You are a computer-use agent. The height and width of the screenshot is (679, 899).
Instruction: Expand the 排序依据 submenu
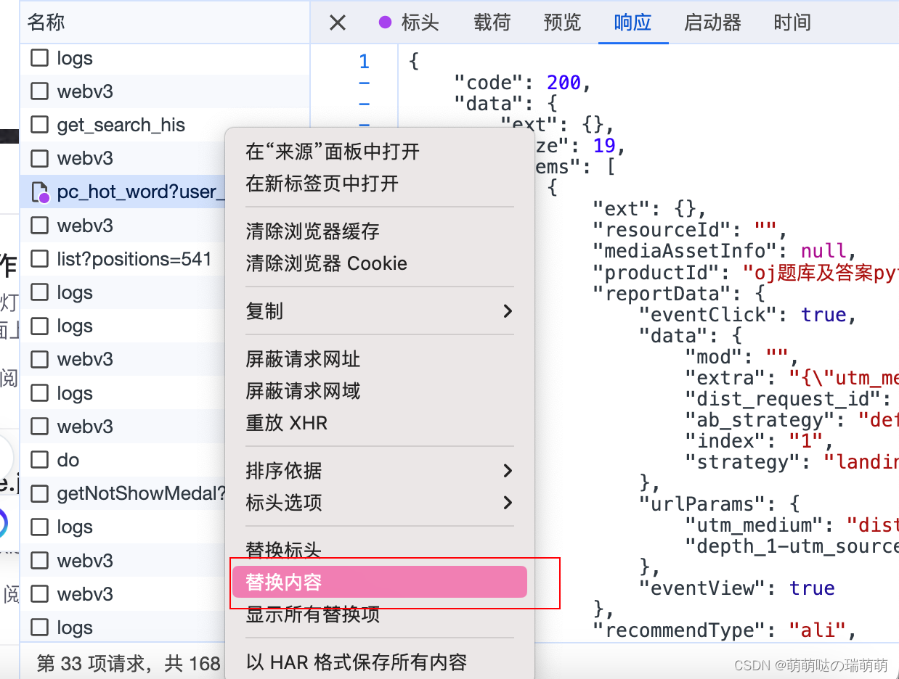(379, 471)
